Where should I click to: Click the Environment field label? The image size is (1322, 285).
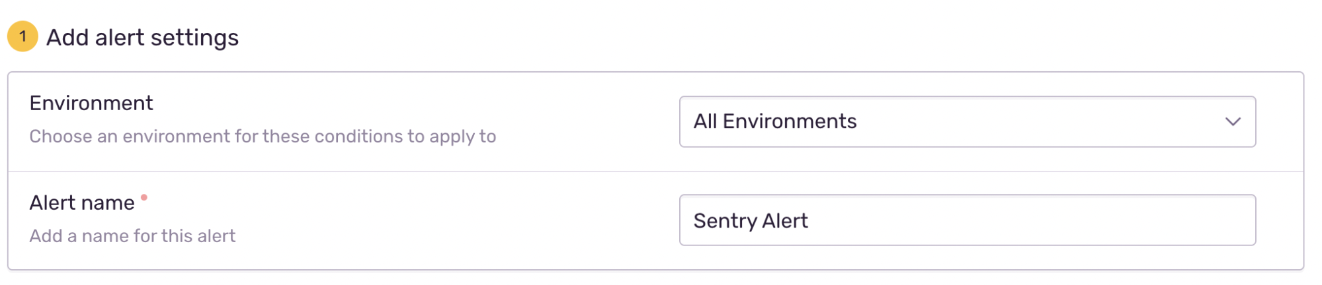(x=91, y=104)
